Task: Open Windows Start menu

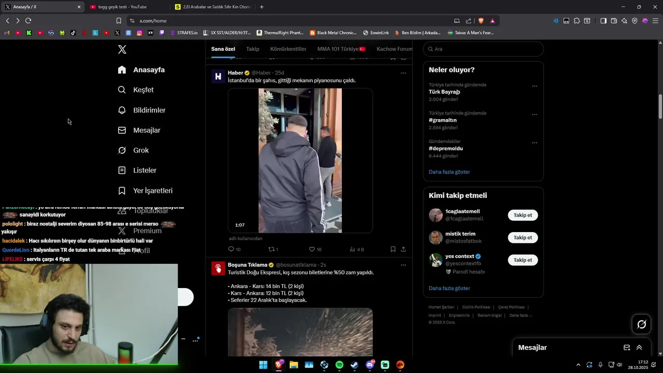Action: click(263, 365)
